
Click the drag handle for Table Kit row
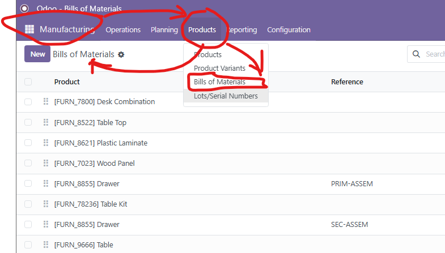(46, 204)
